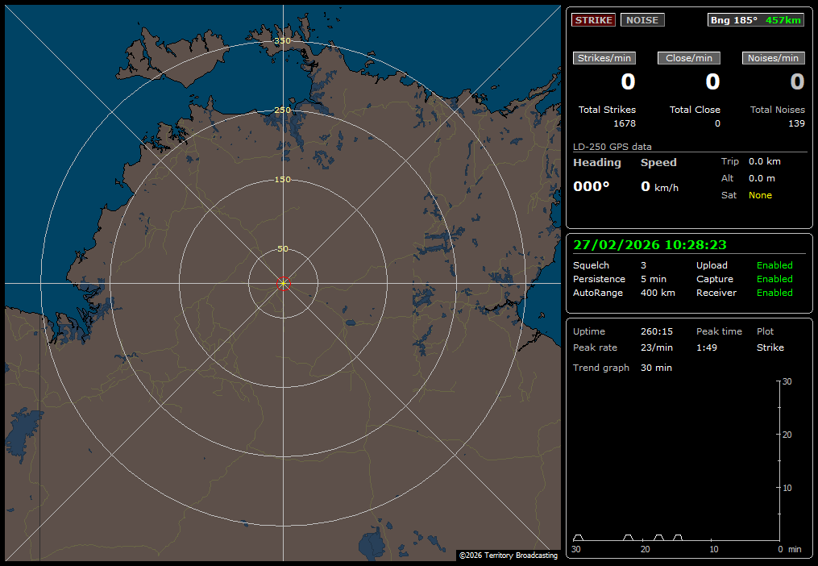Open the Persistence 5 min setting

653,279
